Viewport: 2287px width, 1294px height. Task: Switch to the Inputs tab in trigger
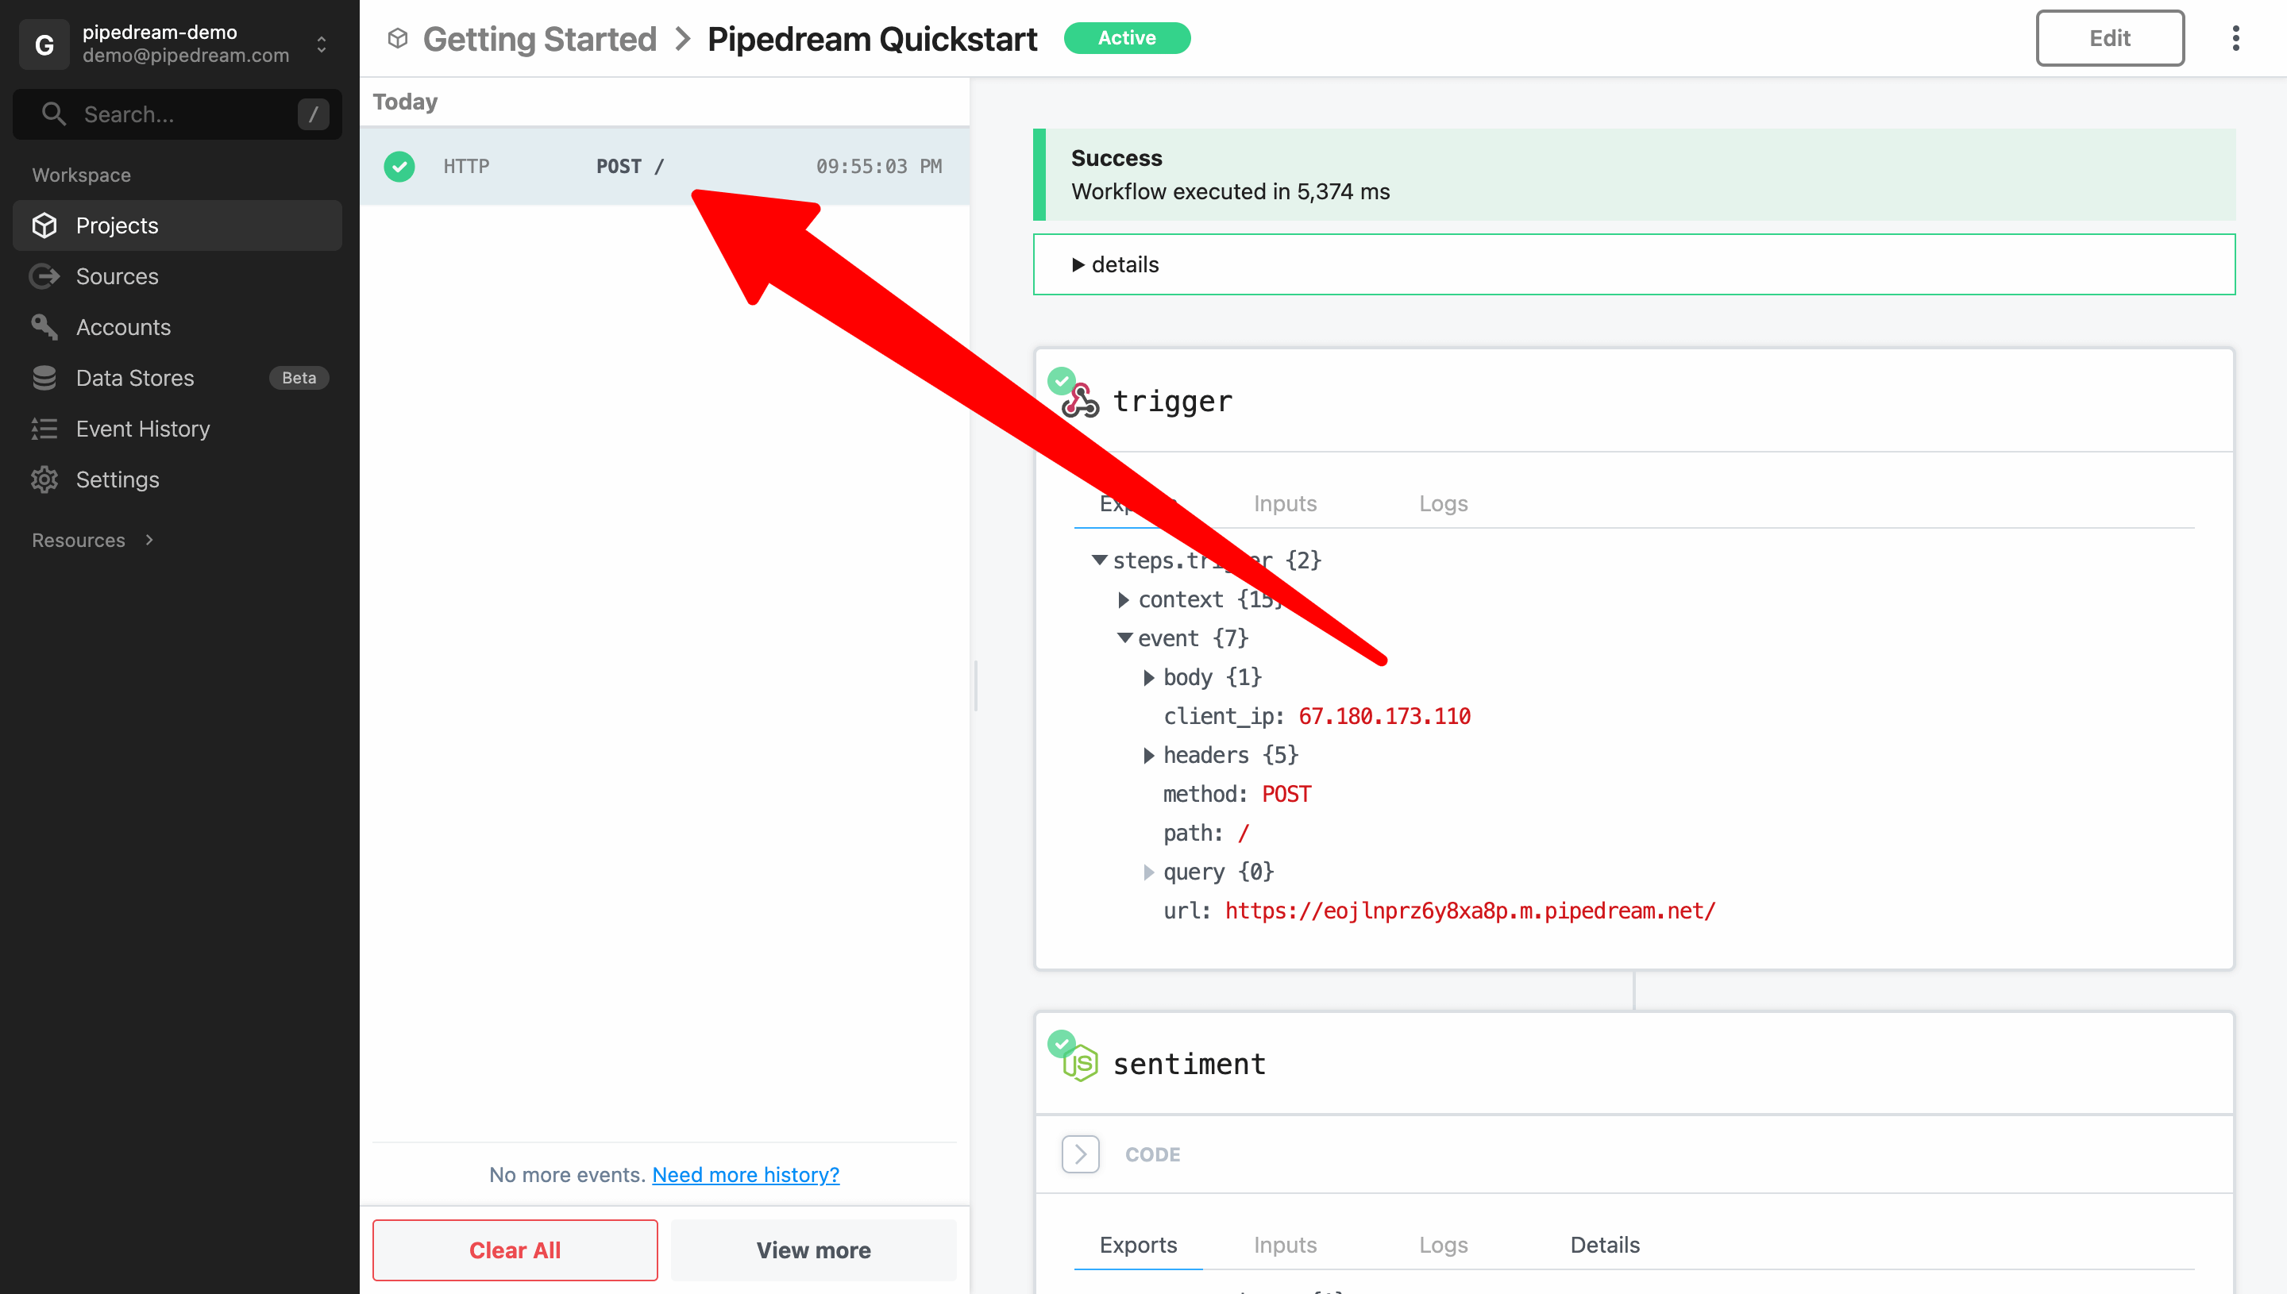pyautogui.click(x=1285, y=503)
